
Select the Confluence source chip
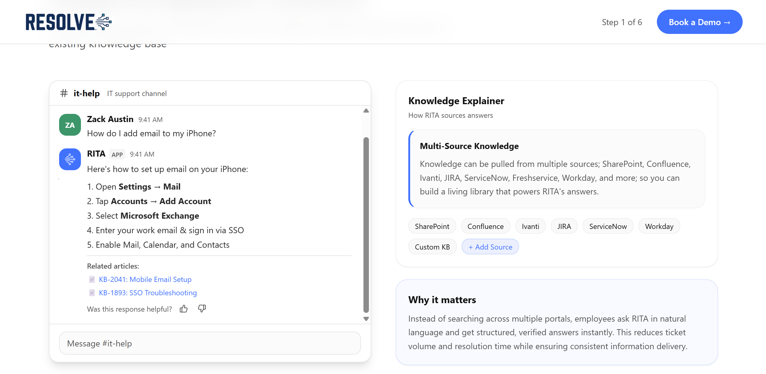tap(485, 227)
